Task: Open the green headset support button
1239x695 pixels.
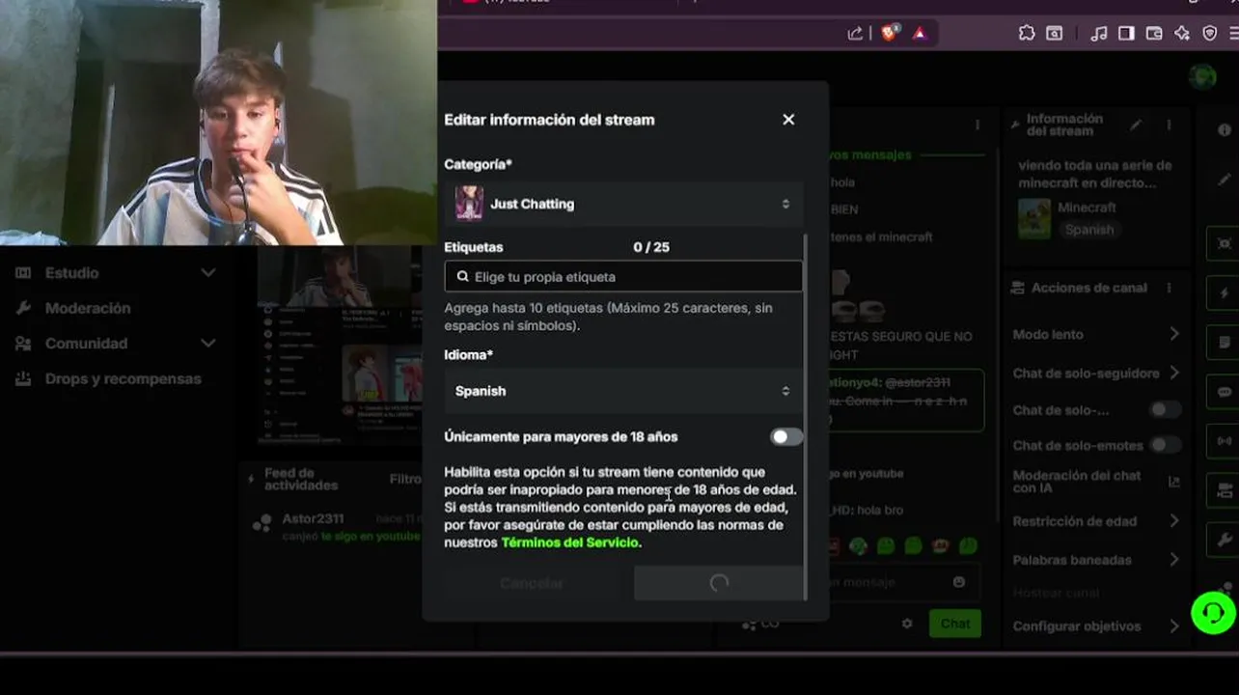Action: tap(1214, 613)
